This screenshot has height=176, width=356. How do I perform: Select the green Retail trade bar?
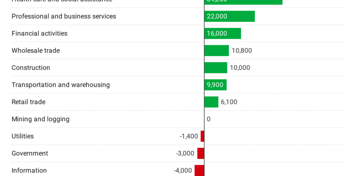[x=211, y=102]
